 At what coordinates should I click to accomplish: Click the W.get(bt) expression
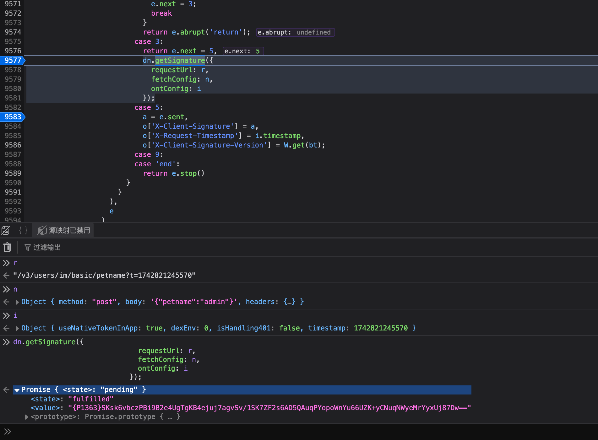point(302,145)
